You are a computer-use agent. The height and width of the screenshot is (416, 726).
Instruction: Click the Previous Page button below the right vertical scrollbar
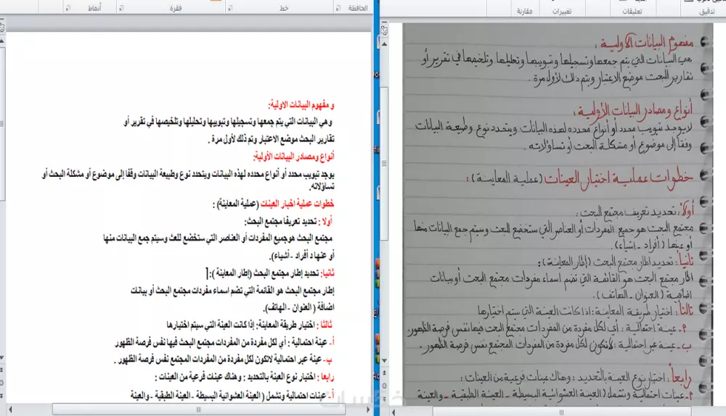pyautogui.click(x=384, y=373)
